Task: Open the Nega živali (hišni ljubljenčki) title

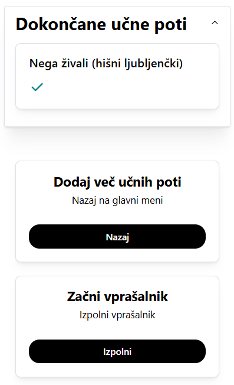Action: pyautogui.click(x=106, y=64)
